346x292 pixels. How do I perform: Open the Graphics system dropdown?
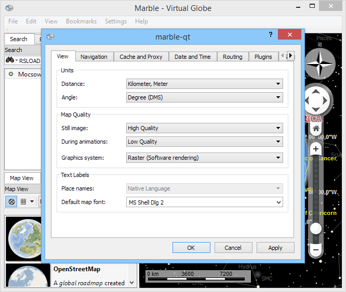[x=204, y=158]
